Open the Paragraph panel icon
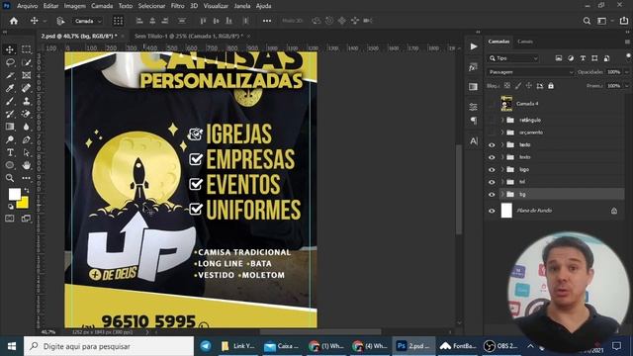 tap(474, 121)
